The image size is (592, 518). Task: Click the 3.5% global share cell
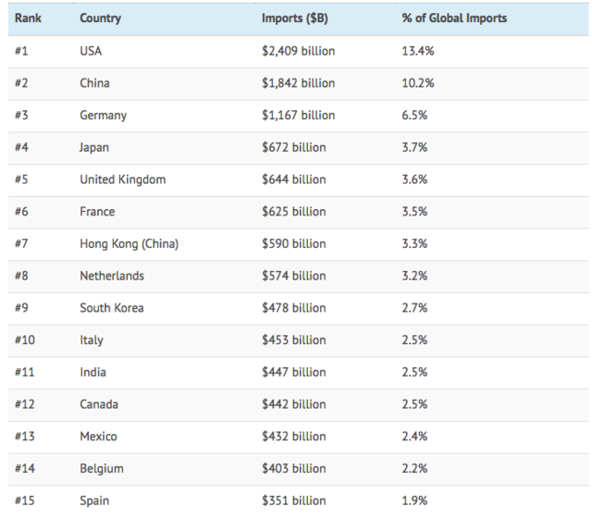pyautogui.click(x=414, y=212)
